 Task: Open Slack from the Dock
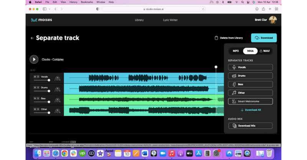click(73, 153)
